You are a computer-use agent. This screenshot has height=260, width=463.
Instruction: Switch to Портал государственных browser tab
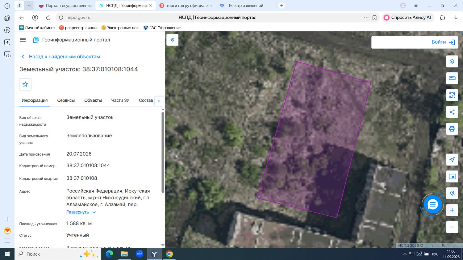click(65, 6)
